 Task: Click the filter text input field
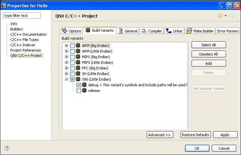pyautogui.click(x=22, y=16)
